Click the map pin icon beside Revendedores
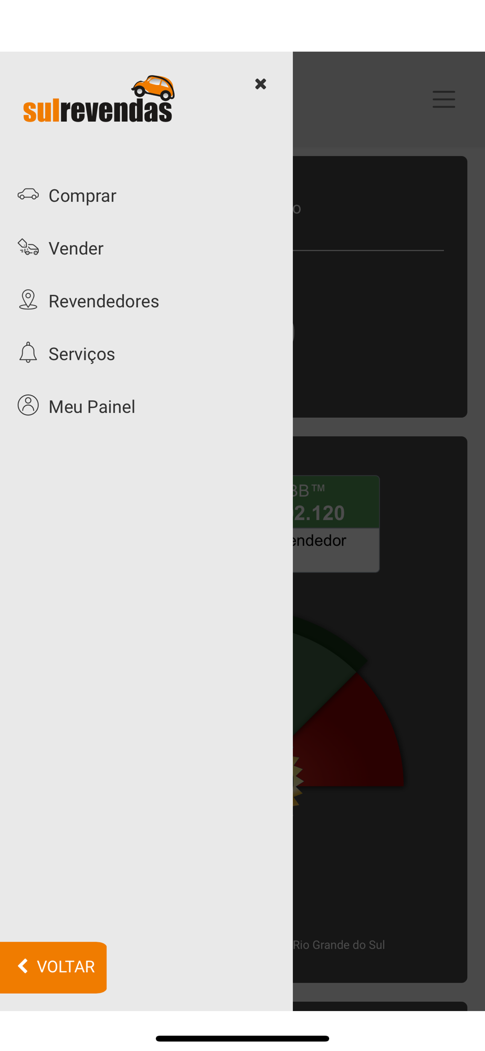This screenshot has width=485, height=1051. [x=28, y=300]
